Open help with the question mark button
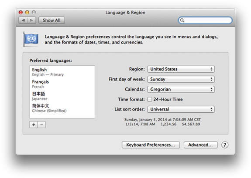 225,145
